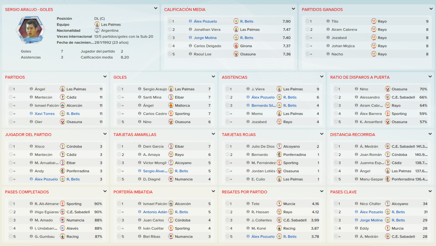Open Partidos Ganados panel dropdown arrow
The width and height of the screenshot is (436, 246).
[431, 9]
